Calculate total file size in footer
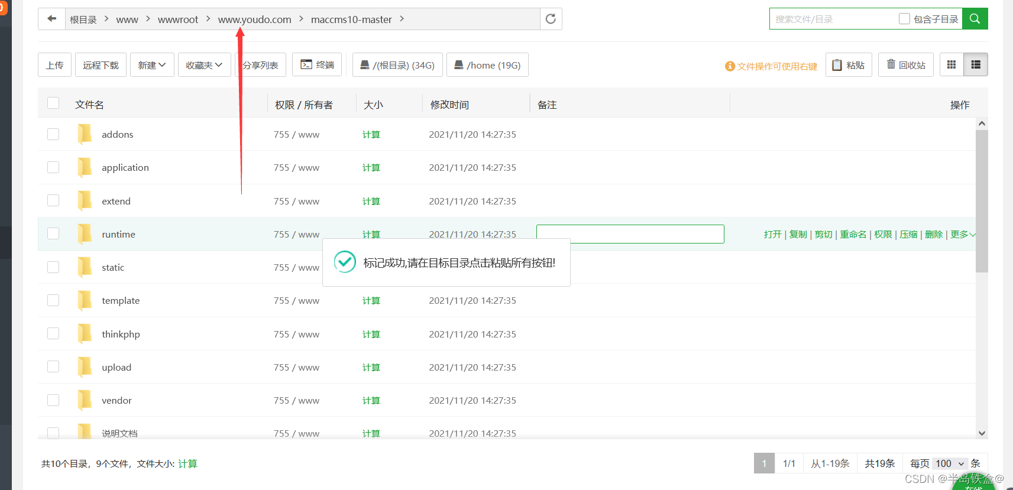1013x490 pixels. coord(187,464)
